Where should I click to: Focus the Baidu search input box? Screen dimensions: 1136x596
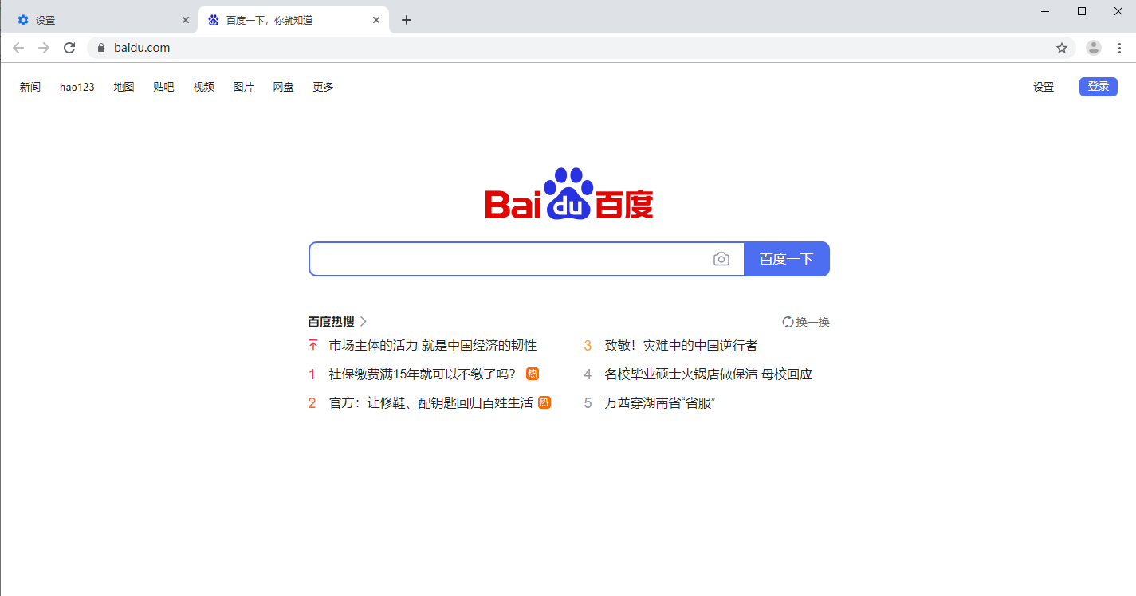click(510, 259)
